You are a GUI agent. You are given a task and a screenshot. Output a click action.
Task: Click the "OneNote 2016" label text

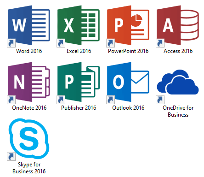point(29,108)
